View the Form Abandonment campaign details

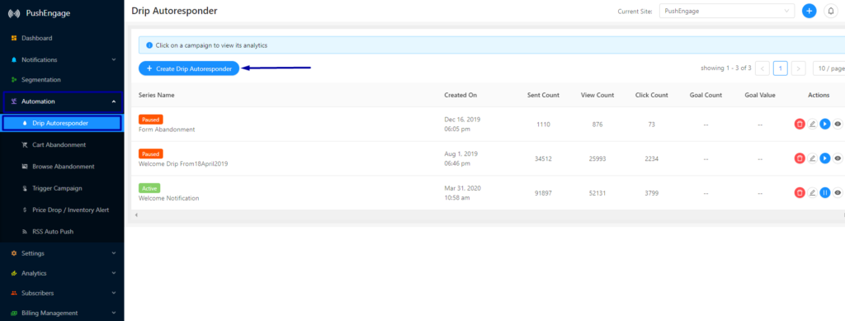tap(838, 124)
